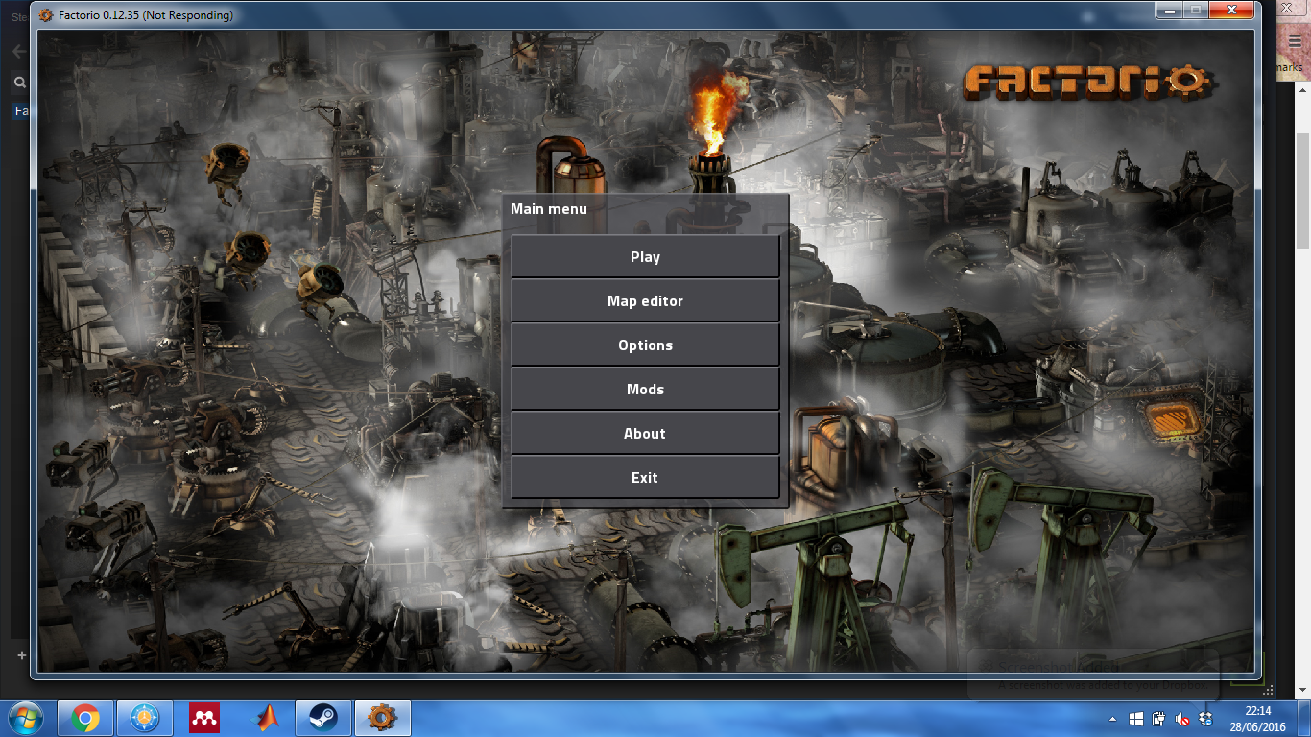Screen dimensions: 1311x737
Task: Maximize the Factorio window
Action: point(1194,11)
